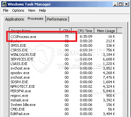
Task: Click the CPU time 0:00:02
Action: pyautogui.click(x=86, y=86)
